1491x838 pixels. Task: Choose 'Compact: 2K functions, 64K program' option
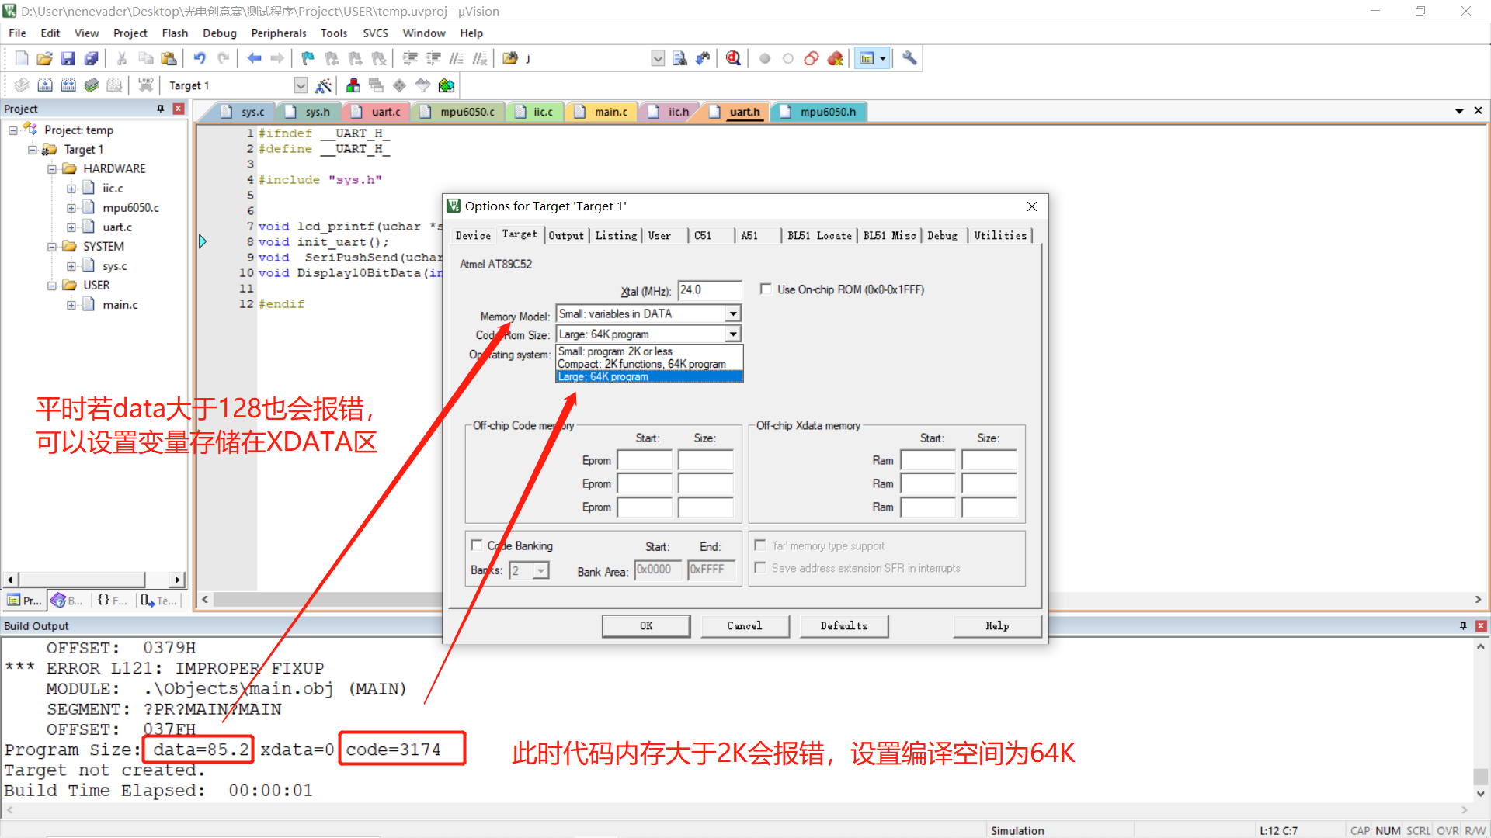pyautogui.click(x=649, y=364)
